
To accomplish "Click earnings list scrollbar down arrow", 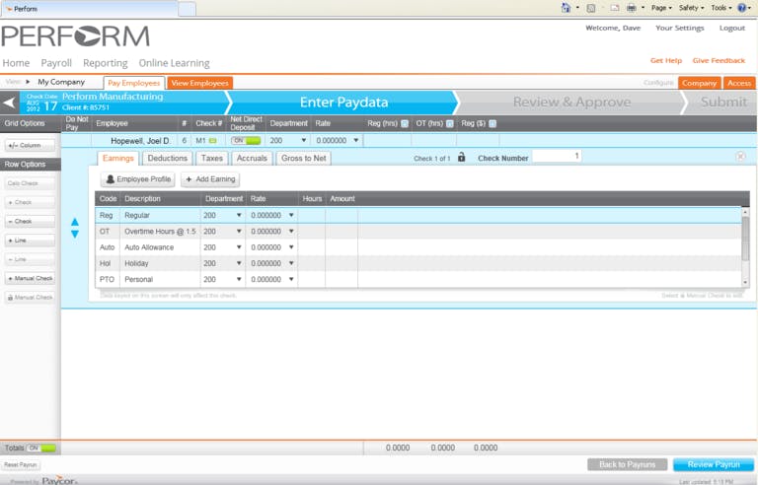I will click(x=745, y=282).
